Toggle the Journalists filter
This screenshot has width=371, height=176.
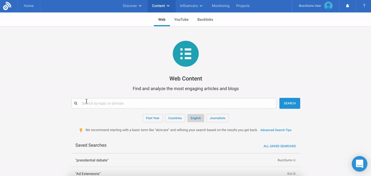[217, 118]
